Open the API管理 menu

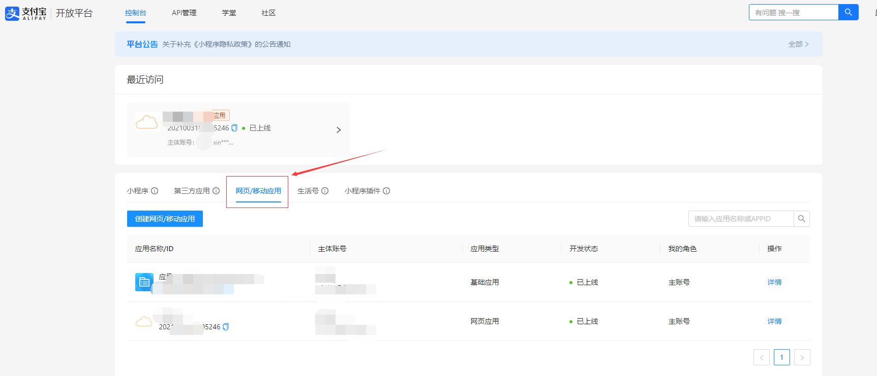184,13
